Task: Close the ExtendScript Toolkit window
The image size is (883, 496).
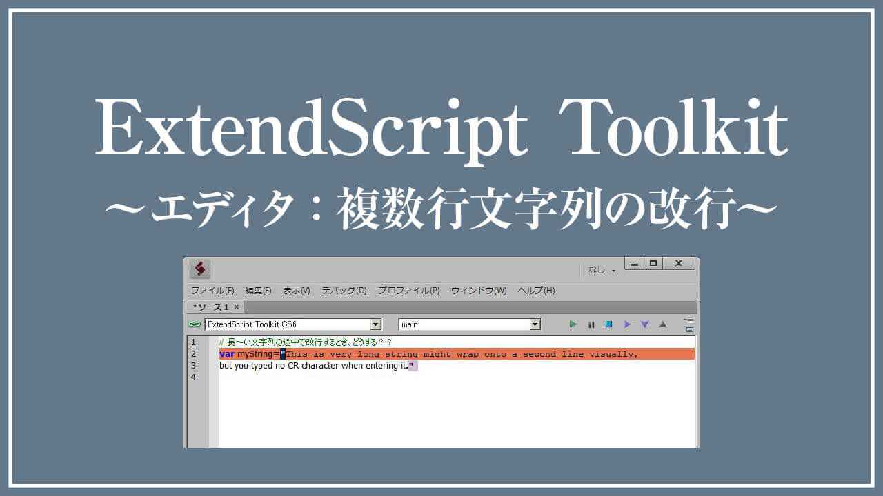Action: (x=679, y=263)
